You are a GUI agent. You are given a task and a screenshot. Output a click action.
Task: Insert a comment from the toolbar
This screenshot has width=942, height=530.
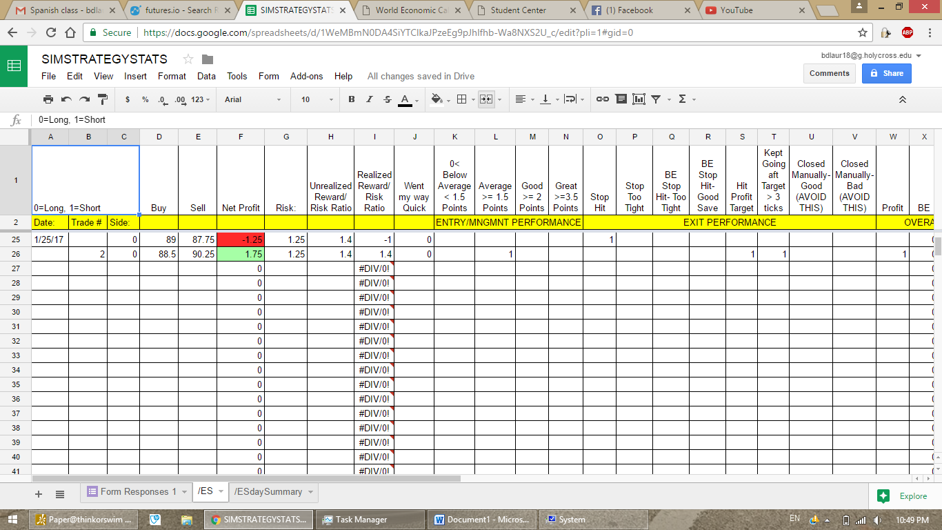(621, 99)
